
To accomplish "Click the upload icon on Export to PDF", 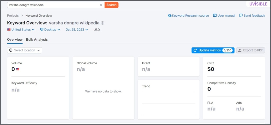I will click(x=240, y=50).
